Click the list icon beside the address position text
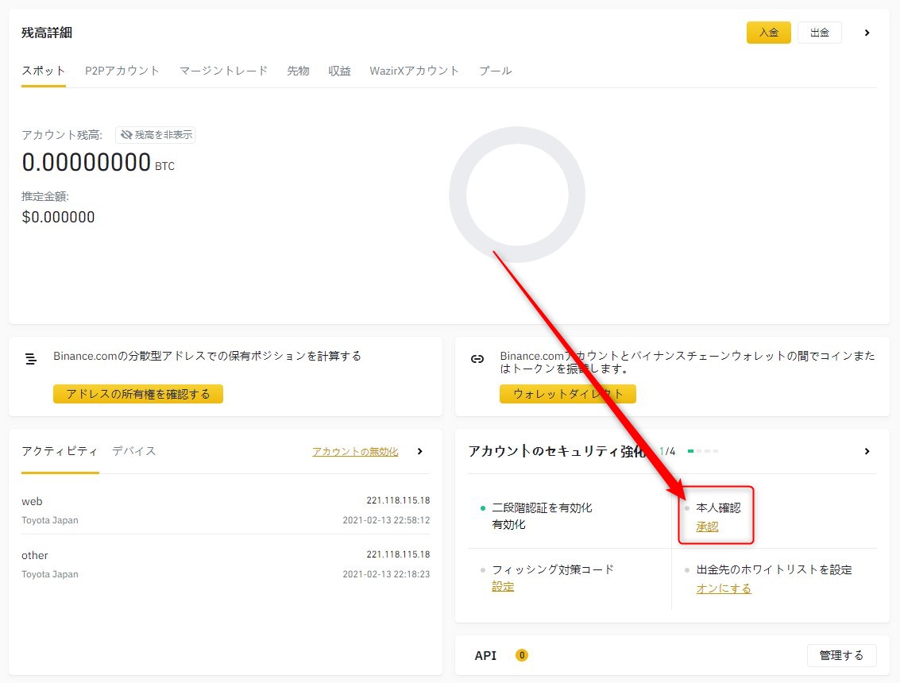The image size is (900, 683). [x=31, y=359]
